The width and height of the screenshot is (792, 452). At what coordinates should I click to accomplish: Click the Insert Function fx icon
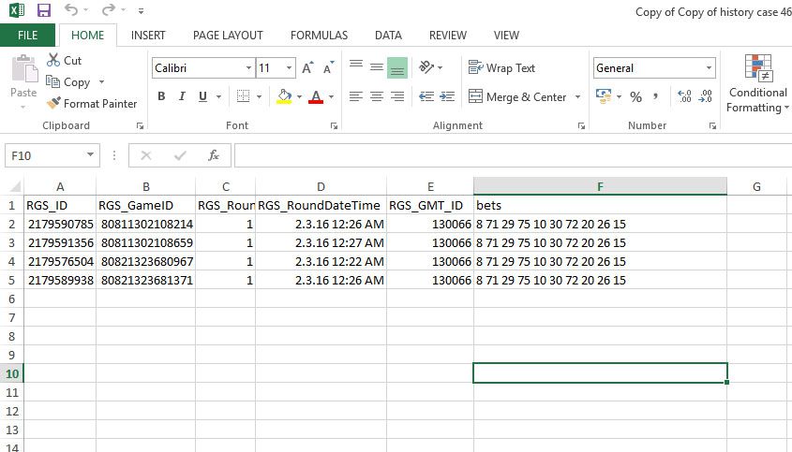214,155
